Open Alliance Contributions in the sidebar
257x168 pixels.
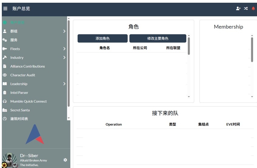point(27,66)
